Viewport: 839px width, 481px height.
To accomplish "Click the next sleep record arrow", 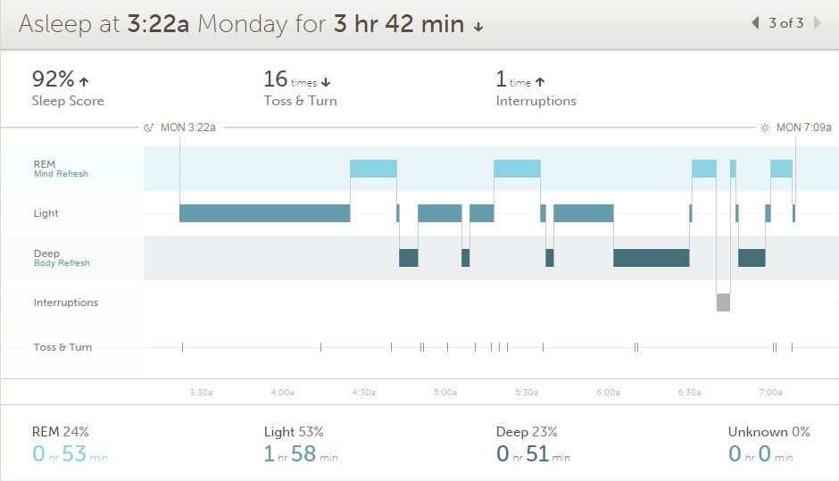I will pos(817,23).
